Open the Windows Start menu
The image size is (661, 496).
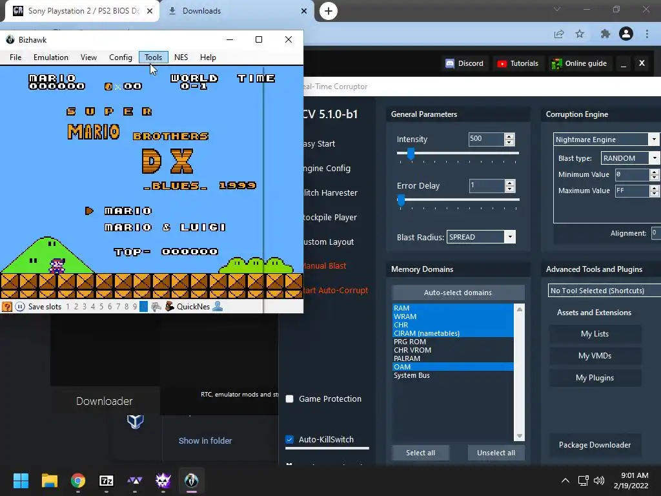coord(21,480)
